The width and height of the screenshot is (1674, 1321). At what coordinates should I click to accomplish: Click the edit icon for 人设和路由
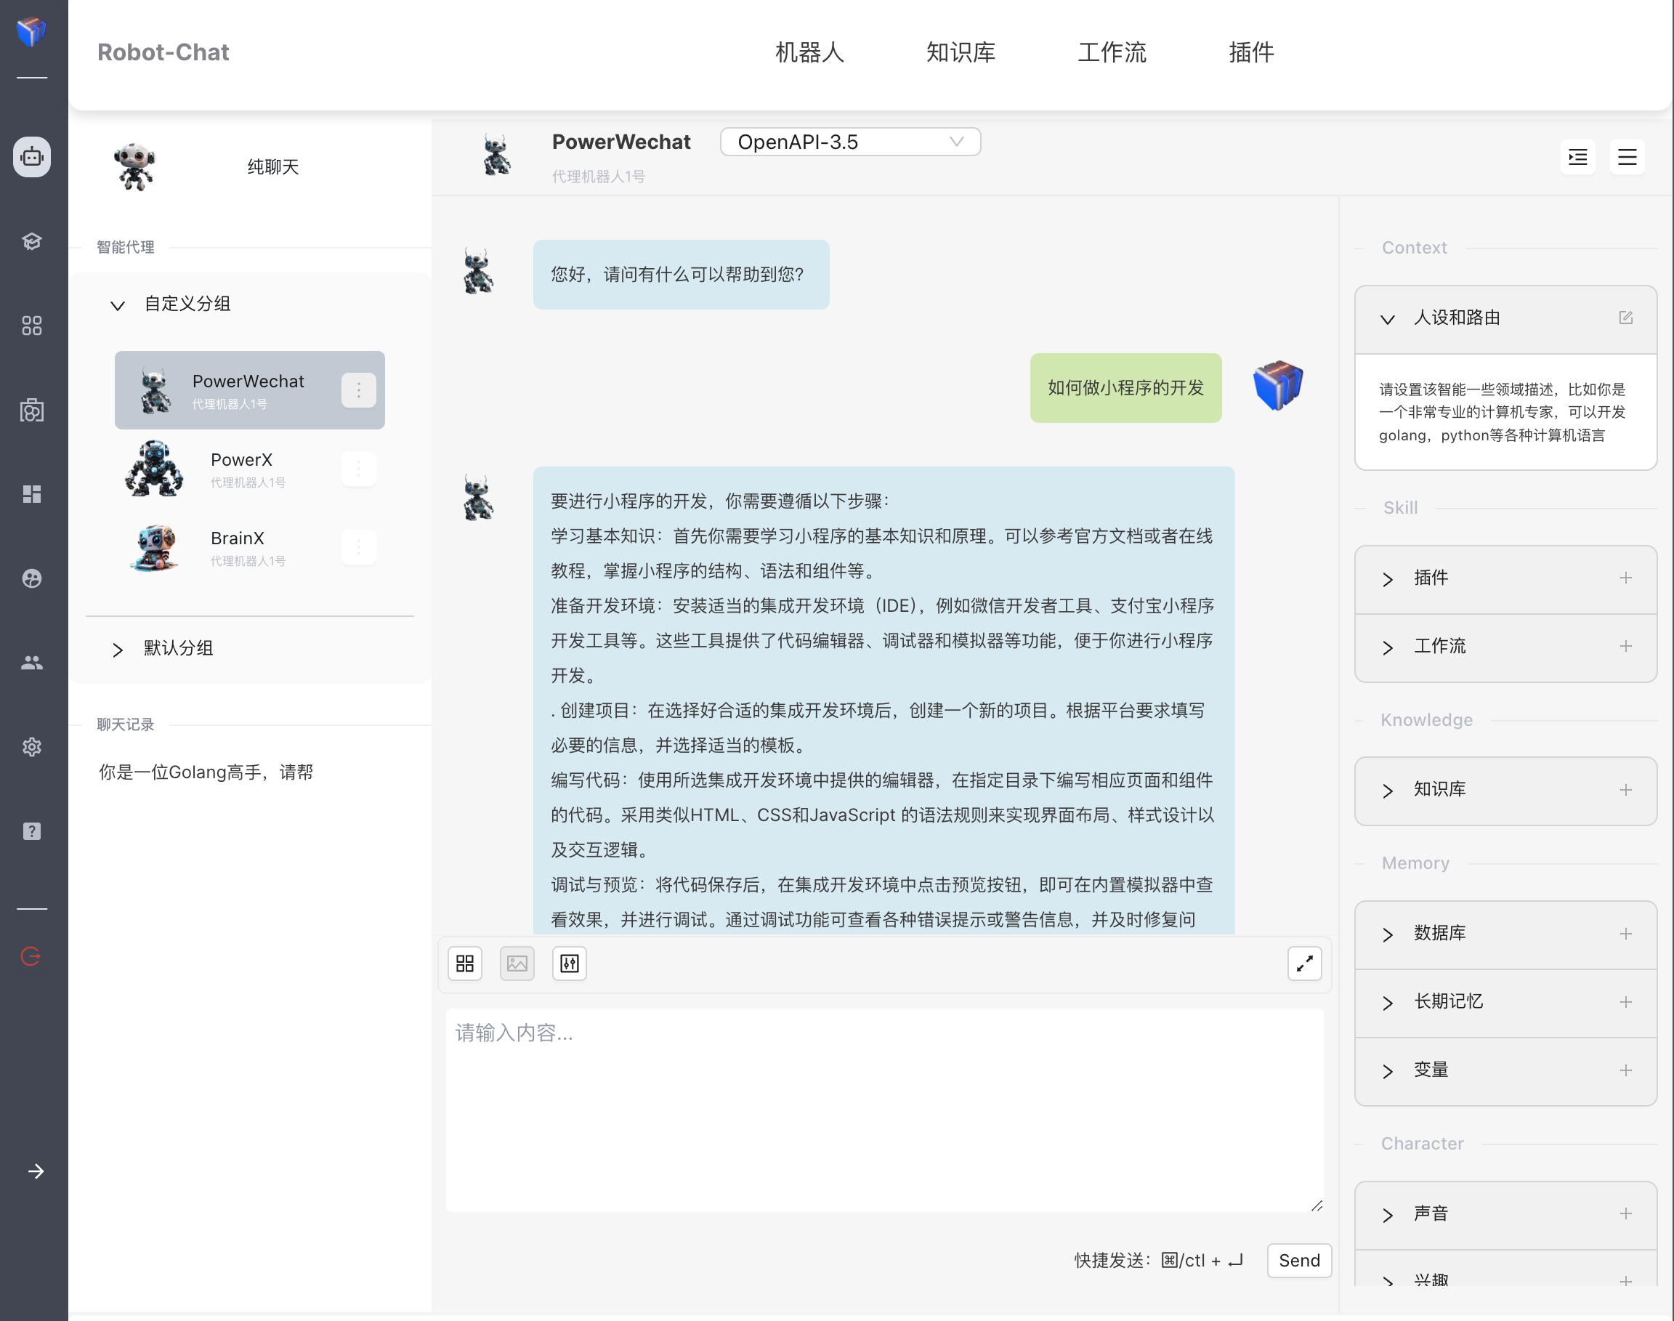coord(1625,318)
